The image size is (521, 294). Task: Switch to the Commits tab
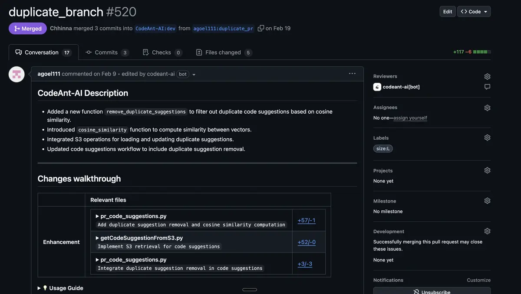[x=107, y=52]
